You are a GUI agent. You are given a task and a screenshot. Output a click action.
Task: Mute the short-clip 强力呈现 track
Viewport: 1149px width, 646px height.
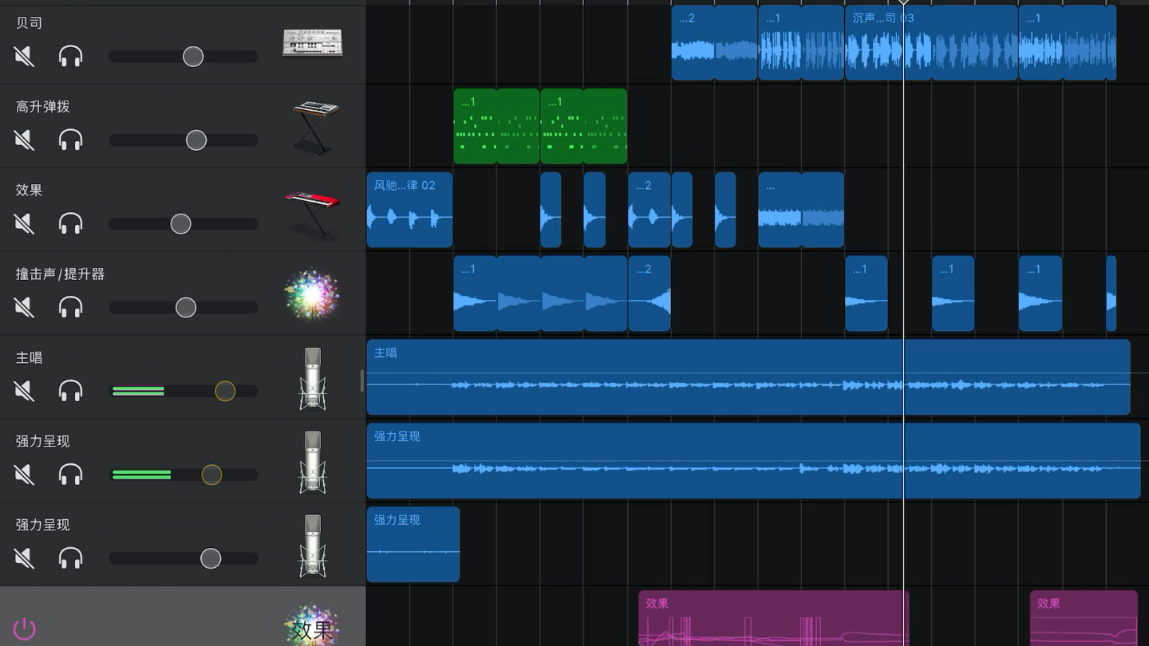[x=24, y=558]
